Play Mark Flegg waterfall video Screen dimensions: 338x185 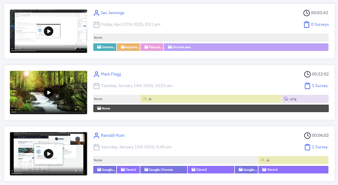point(49,92)
